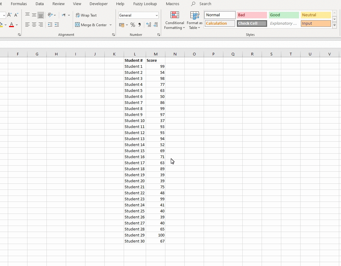Click the Decrease Indent icon
Viewport: 341px width, 266px height.
coord(50,25)
